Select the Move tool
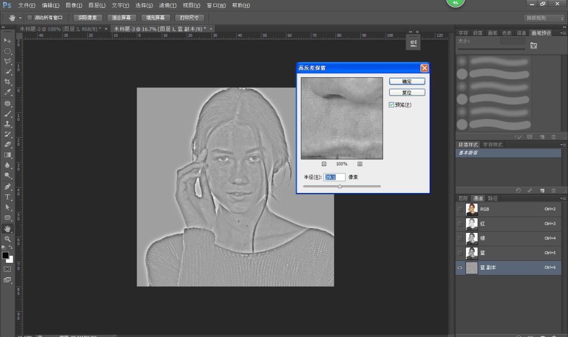The width and height of the screenshot is (568, 337). (x=7, y=40)
